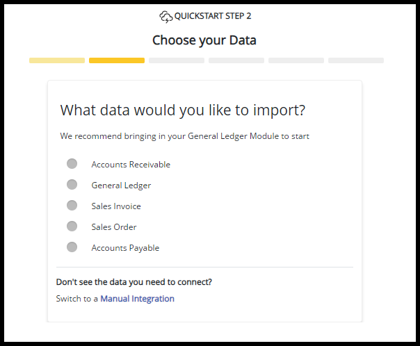Click the QUICKSTART STEP 2 title text

click(x=213, y=16)
